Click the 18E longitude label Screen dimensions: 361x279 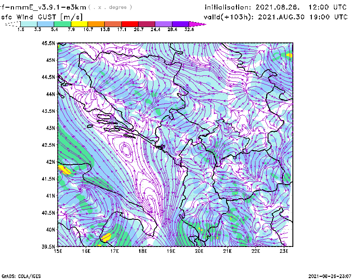pos(143,251)
